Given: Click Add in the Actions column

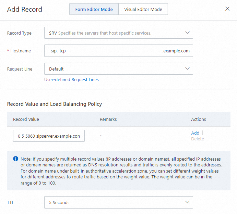Looking at the screenshot, I should point(195,133).
